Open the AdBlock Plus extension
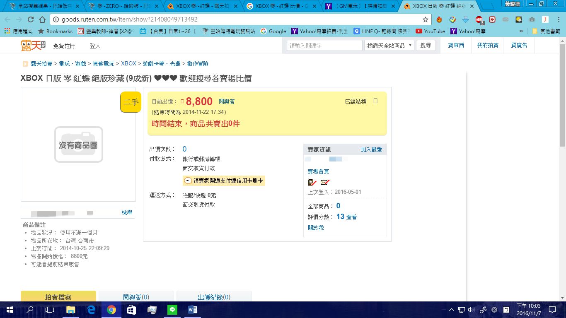The image size is (566, 318). pos(479,19)
